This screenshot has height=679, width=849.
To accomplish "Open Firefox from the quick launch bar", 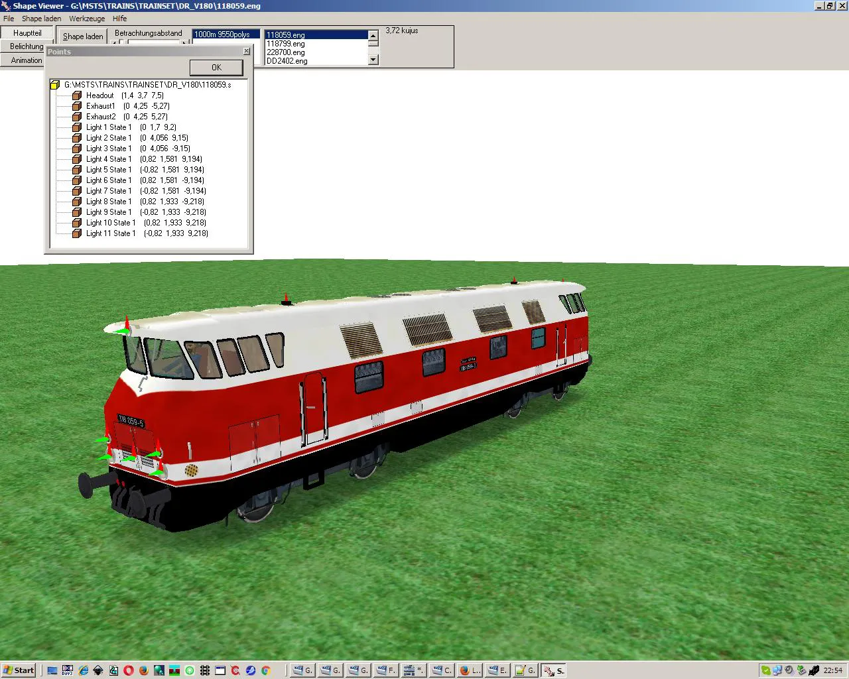I will point(143,670).
